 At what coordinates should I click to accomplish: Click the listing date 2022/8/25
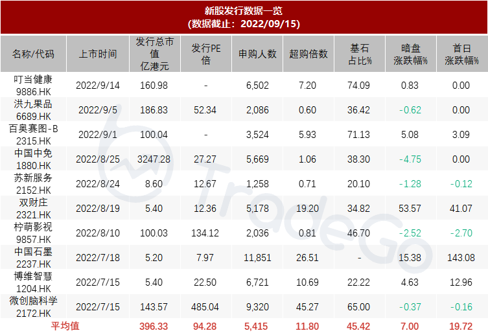click(98, 159)
